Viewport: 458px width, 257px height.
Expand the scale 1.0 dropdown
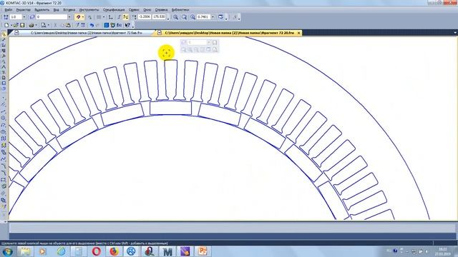pos(24,17)
